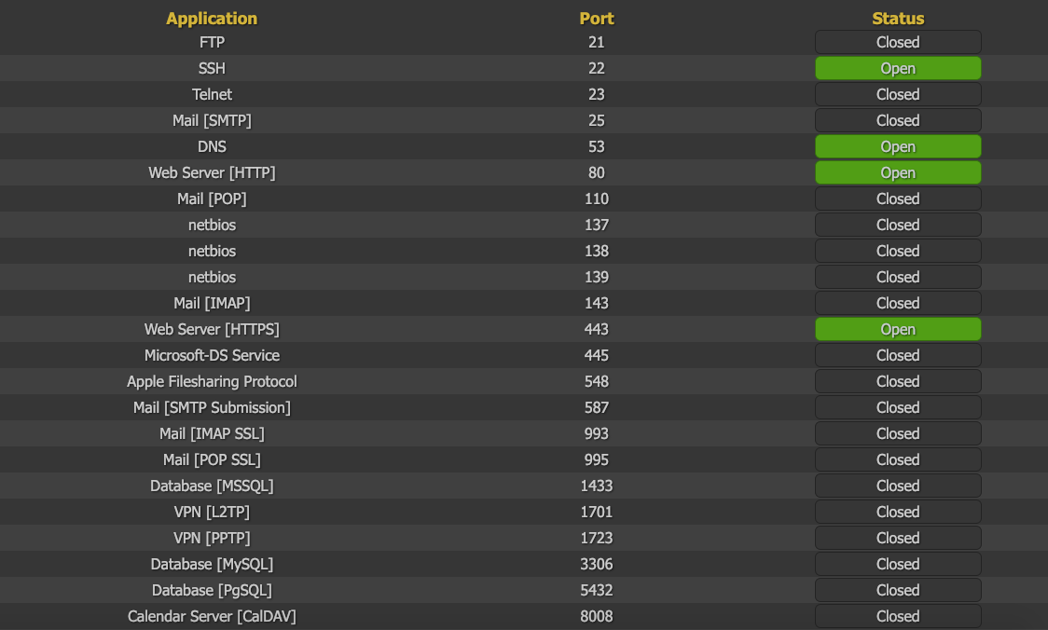Click port number 5432
1048x630 pixels.
click(x=596, y=590)
